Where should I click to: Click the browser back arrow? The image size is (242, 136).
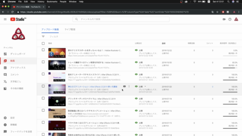3,12
